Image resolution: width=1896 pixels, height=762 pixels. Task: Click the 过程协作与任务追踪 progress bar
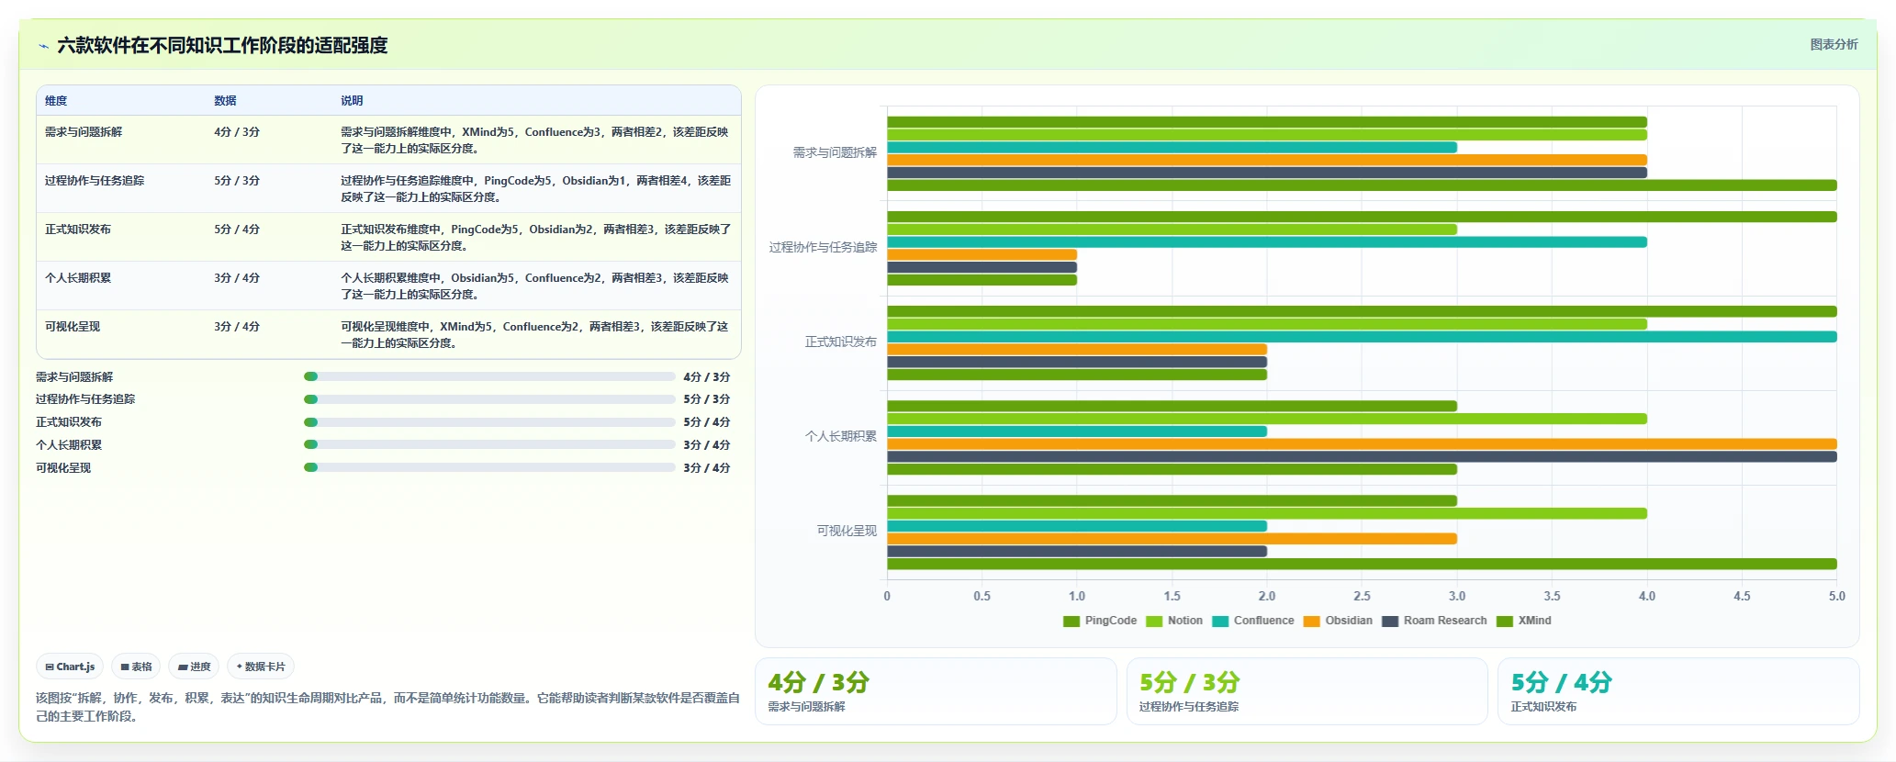(x=489, y=399)
